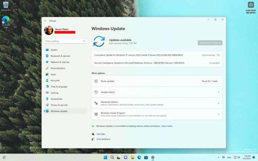Screen dimensions: 258x161
Task: Open the Start menu on the taskbar
Action: click(x=106, y=157)
